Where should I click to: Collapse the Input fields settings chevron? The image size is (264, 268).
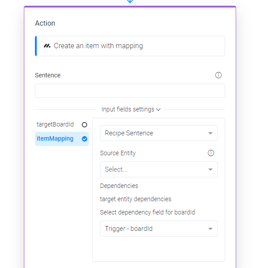coord(158,110)
